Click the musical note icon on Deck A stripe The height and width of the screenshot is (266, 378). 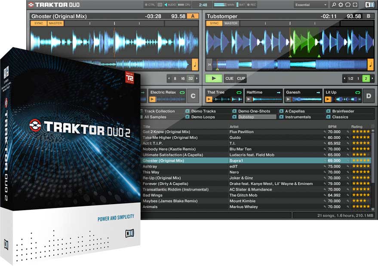point(195,64)
